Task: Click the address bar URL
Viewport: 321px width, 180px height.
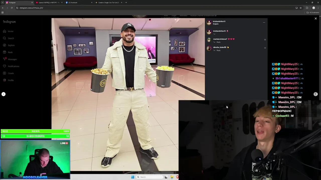Action: 31,8
